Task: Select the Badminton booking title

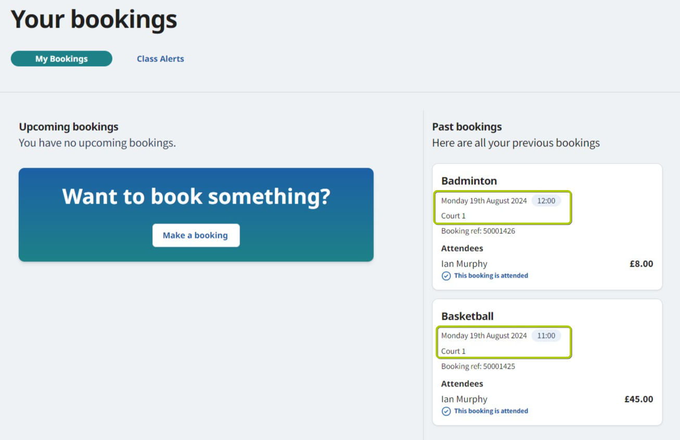Action: [469, 181]
